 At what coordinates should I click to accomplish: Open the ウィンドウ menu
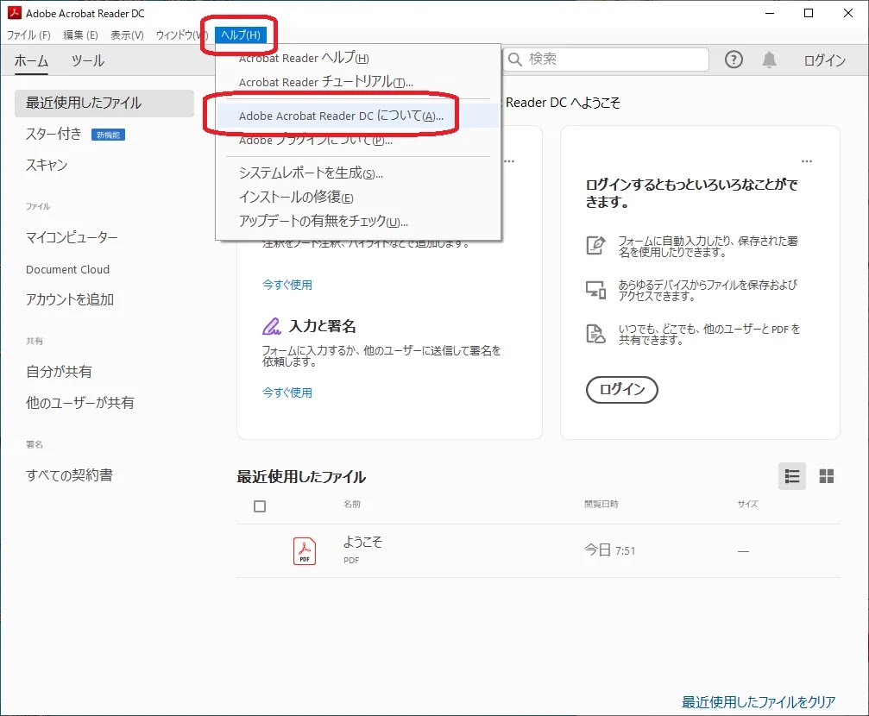coord(180,35)
